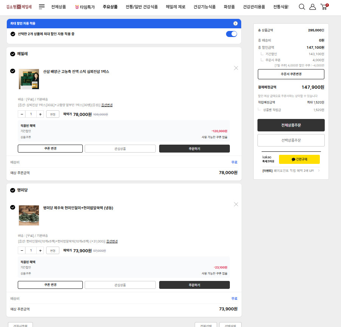Open 산삼 배양근 고농축 진액 product title

pyautogui.click(x=76, y=71)
